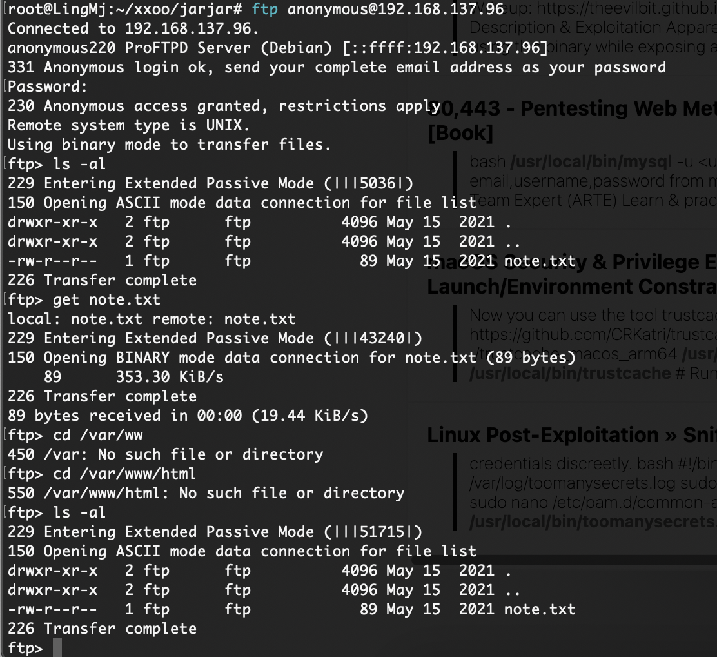Screen dimensions: 717x657
Task: Click the bold /usr/local/bin/mysql path text
Action: click(x=591, y=161)
